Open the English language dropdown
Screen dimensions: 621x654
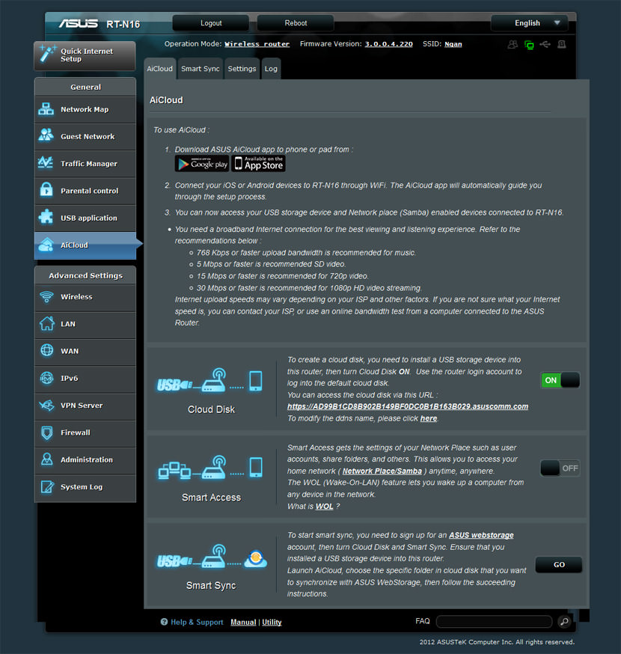click(x=530, y=23)
